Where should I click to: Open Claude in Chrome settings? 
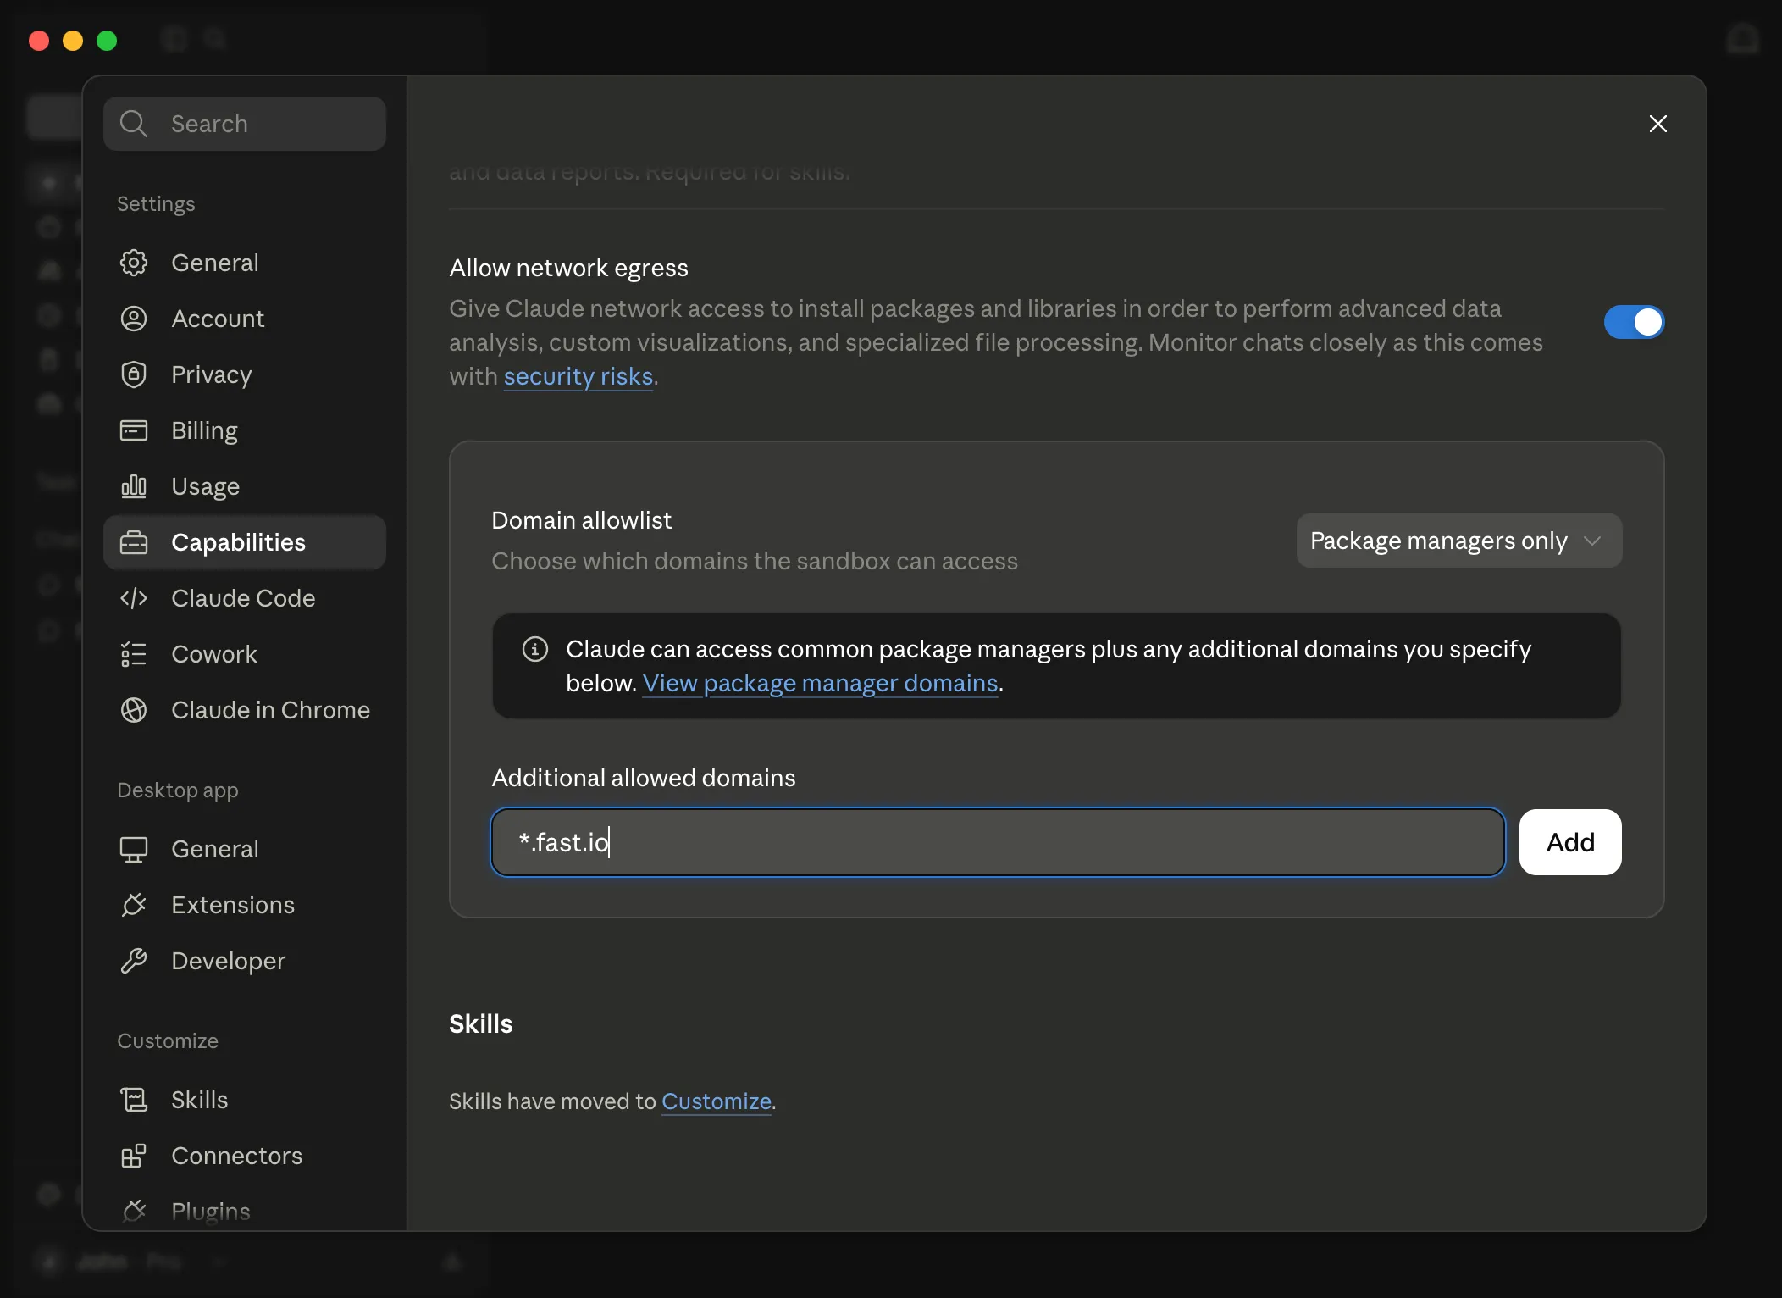245,710
